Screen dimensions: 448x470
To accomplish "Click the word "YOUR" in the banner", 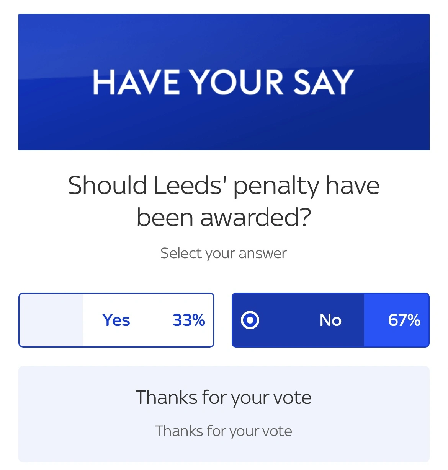I will (237, 82).
